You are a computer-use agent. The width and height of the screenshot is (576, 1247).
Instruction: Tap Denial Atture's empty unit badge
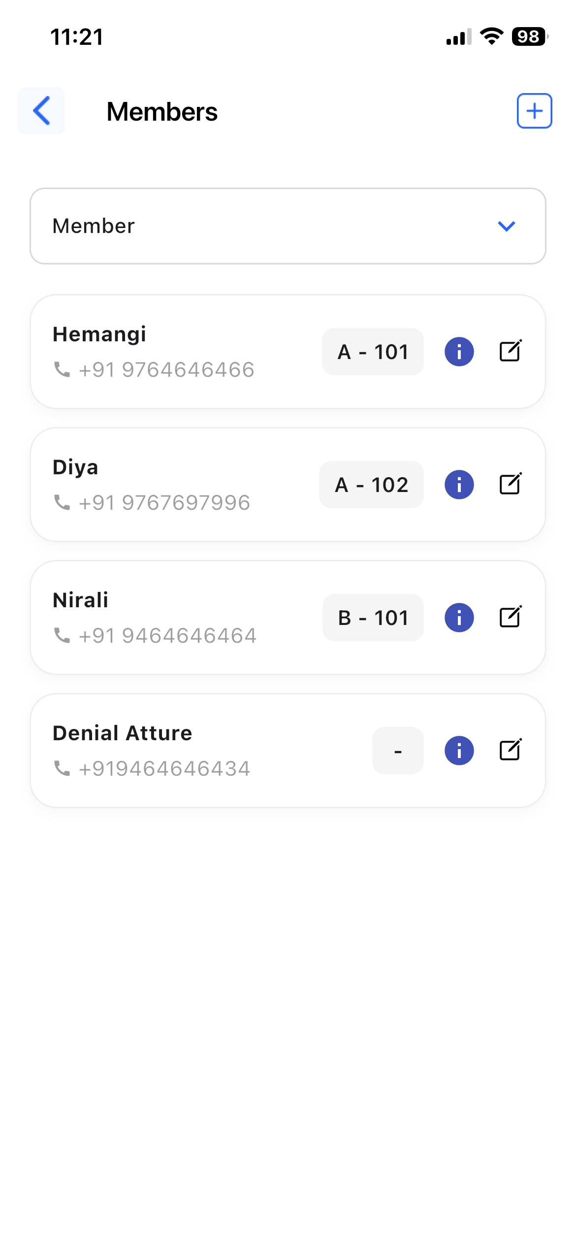[398, 751]
